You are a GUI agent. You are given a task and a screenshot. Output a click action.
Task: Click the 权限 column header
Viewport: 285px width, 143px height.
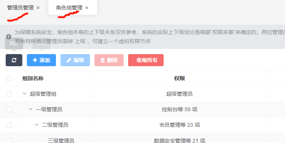point(180,78)
